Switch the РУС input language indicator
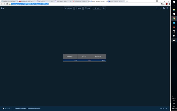 point(174,103)
